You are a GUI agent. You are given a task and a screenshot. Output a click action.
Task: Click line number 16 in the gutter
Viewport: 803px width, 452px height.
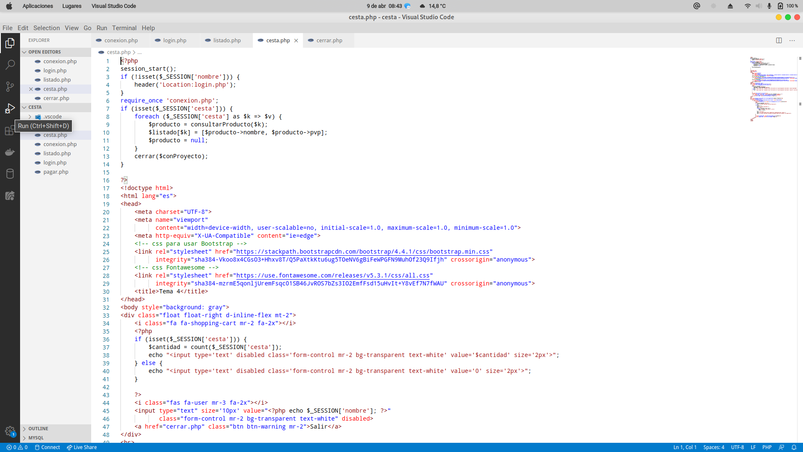pyautogui.click(x=106, y=180)
